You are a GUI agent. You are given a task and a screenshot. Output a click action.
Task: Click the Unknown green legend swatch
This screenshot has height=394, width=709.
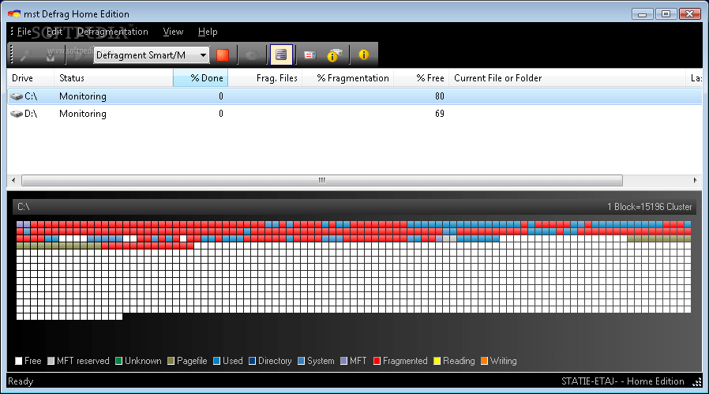point(119,361)
